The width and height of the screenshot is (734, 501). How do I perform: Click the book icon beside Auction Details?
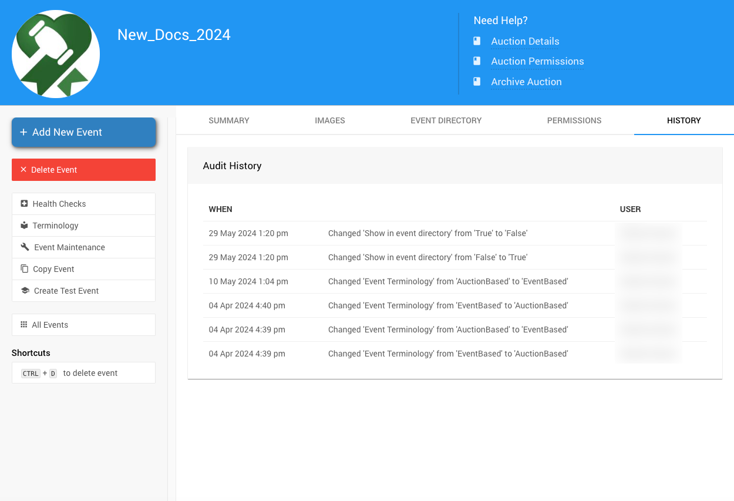pyautogui.click(x=477, y=41)
